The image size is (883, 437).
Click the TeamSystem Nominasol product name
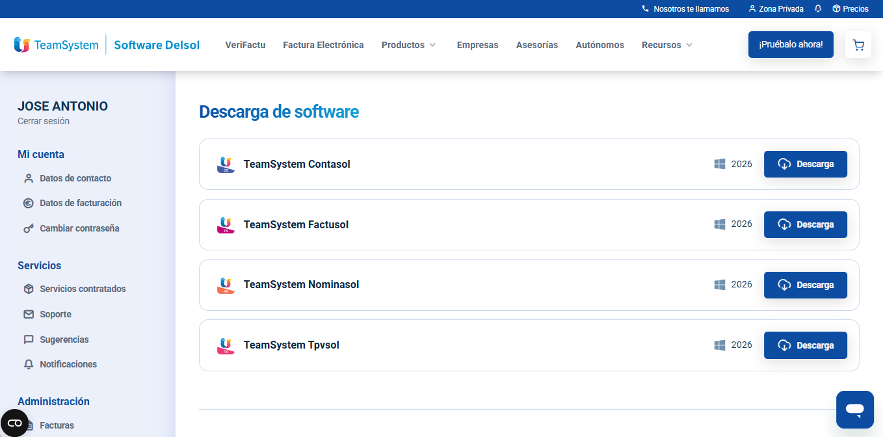click(x=301, y=284)
